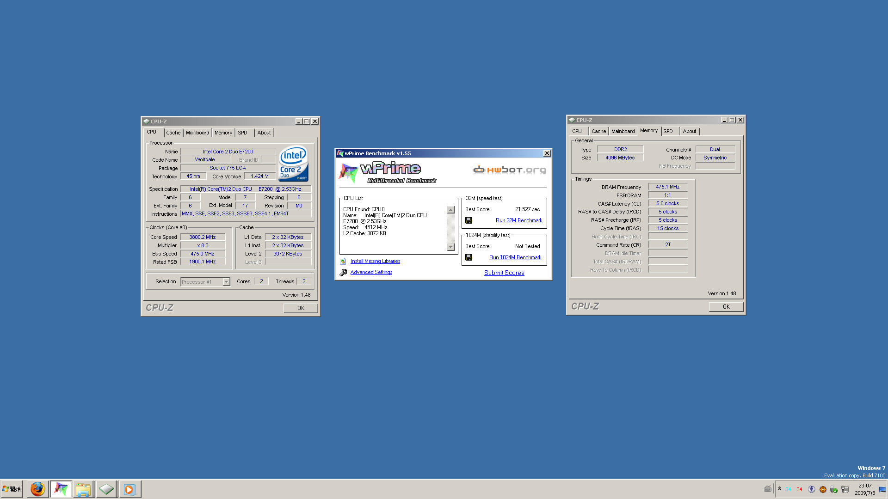Image resolution: width=888 pixels, height=499 pixels.
Task: Open About tab in right CPU-Z
Action: click(690, 131)
